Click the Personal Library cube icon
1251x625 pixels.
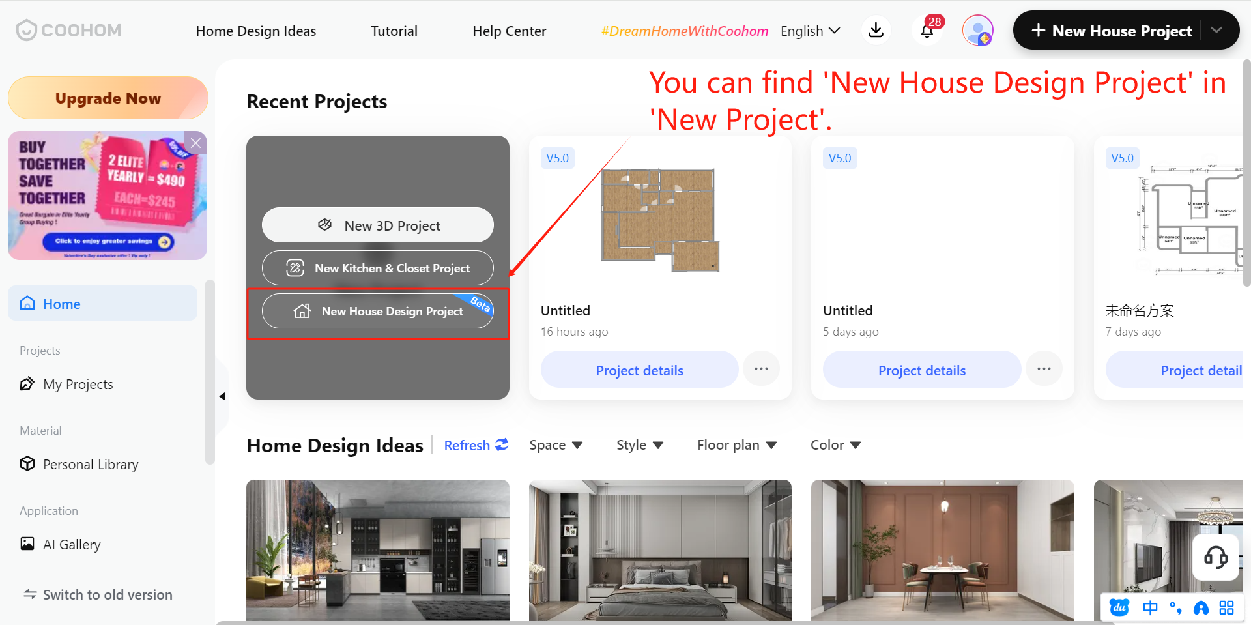(27, 464)
